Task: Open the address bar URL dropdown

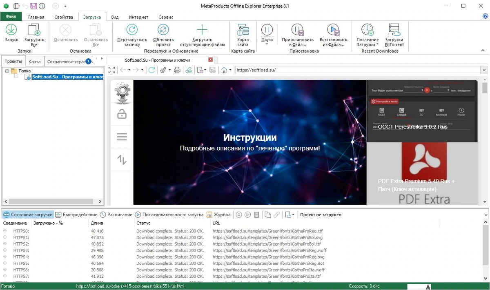Action: 484,70
